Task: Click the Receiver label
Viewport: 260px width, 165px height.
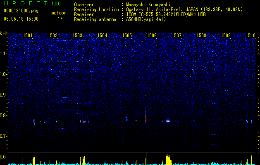Action: pyautogui.click(x=84, y=14)
